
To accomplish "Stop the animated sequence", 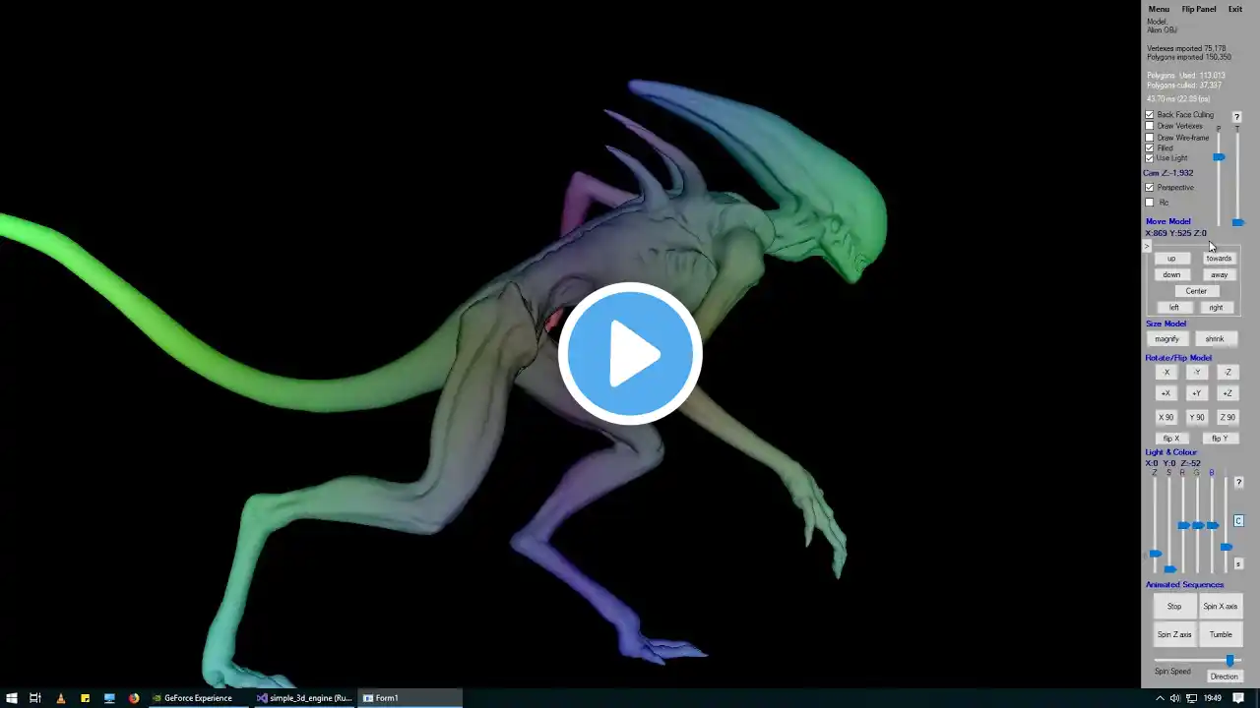I will click(1174, 607).
